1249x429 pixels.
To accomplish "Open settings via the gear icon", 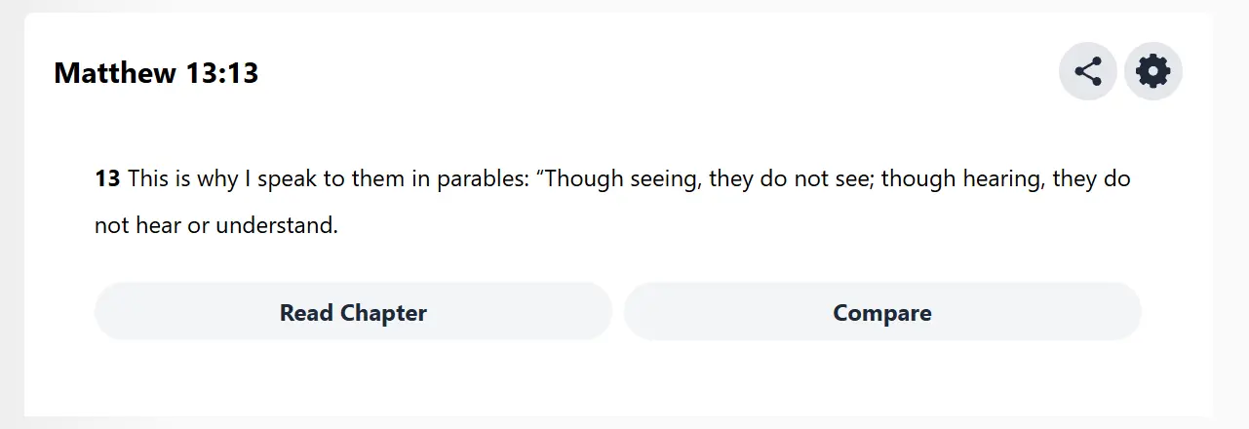I will [x=1152, y=71].
